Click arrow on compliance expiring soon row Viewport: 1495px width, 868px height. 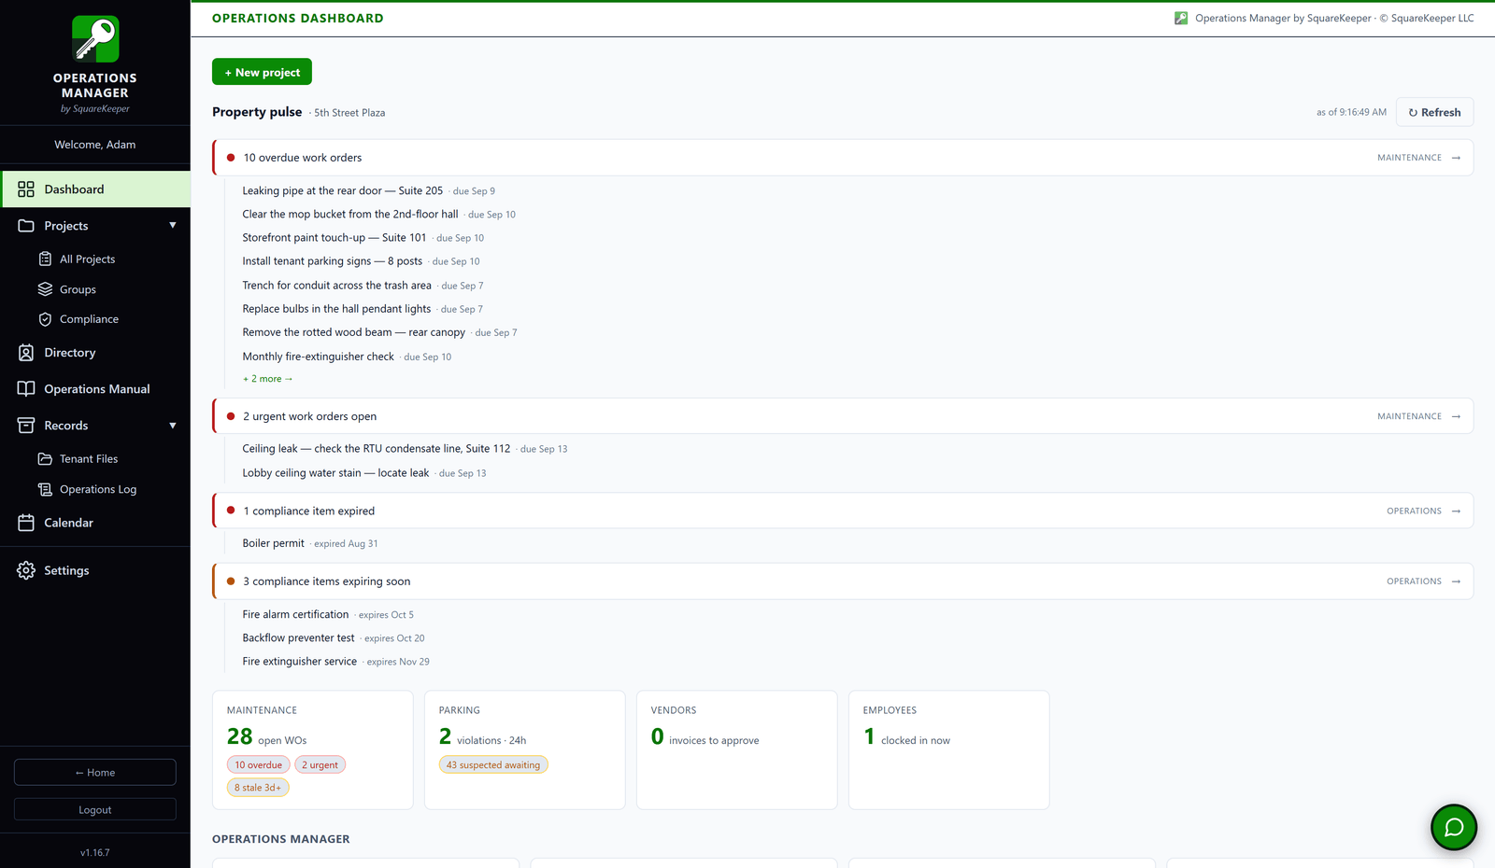[x=1456, y=581]
